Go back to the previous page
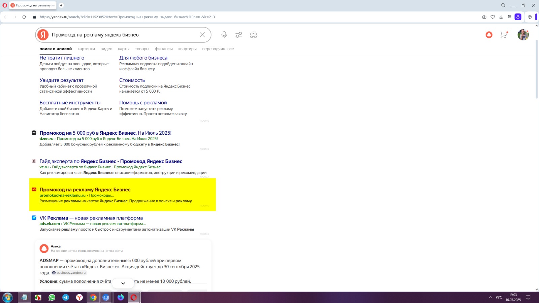 coord(5,17)
